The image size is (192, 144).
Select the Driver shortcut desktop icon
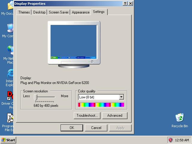[x=7, y=100]
